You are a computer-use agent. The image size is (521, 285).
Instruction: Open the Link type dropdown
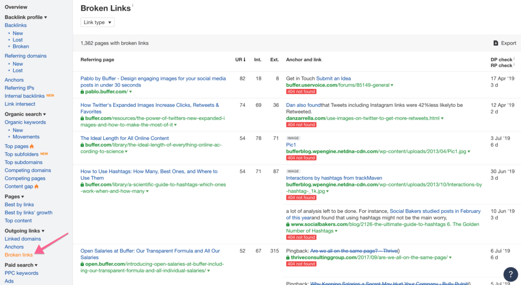point(97,22)
